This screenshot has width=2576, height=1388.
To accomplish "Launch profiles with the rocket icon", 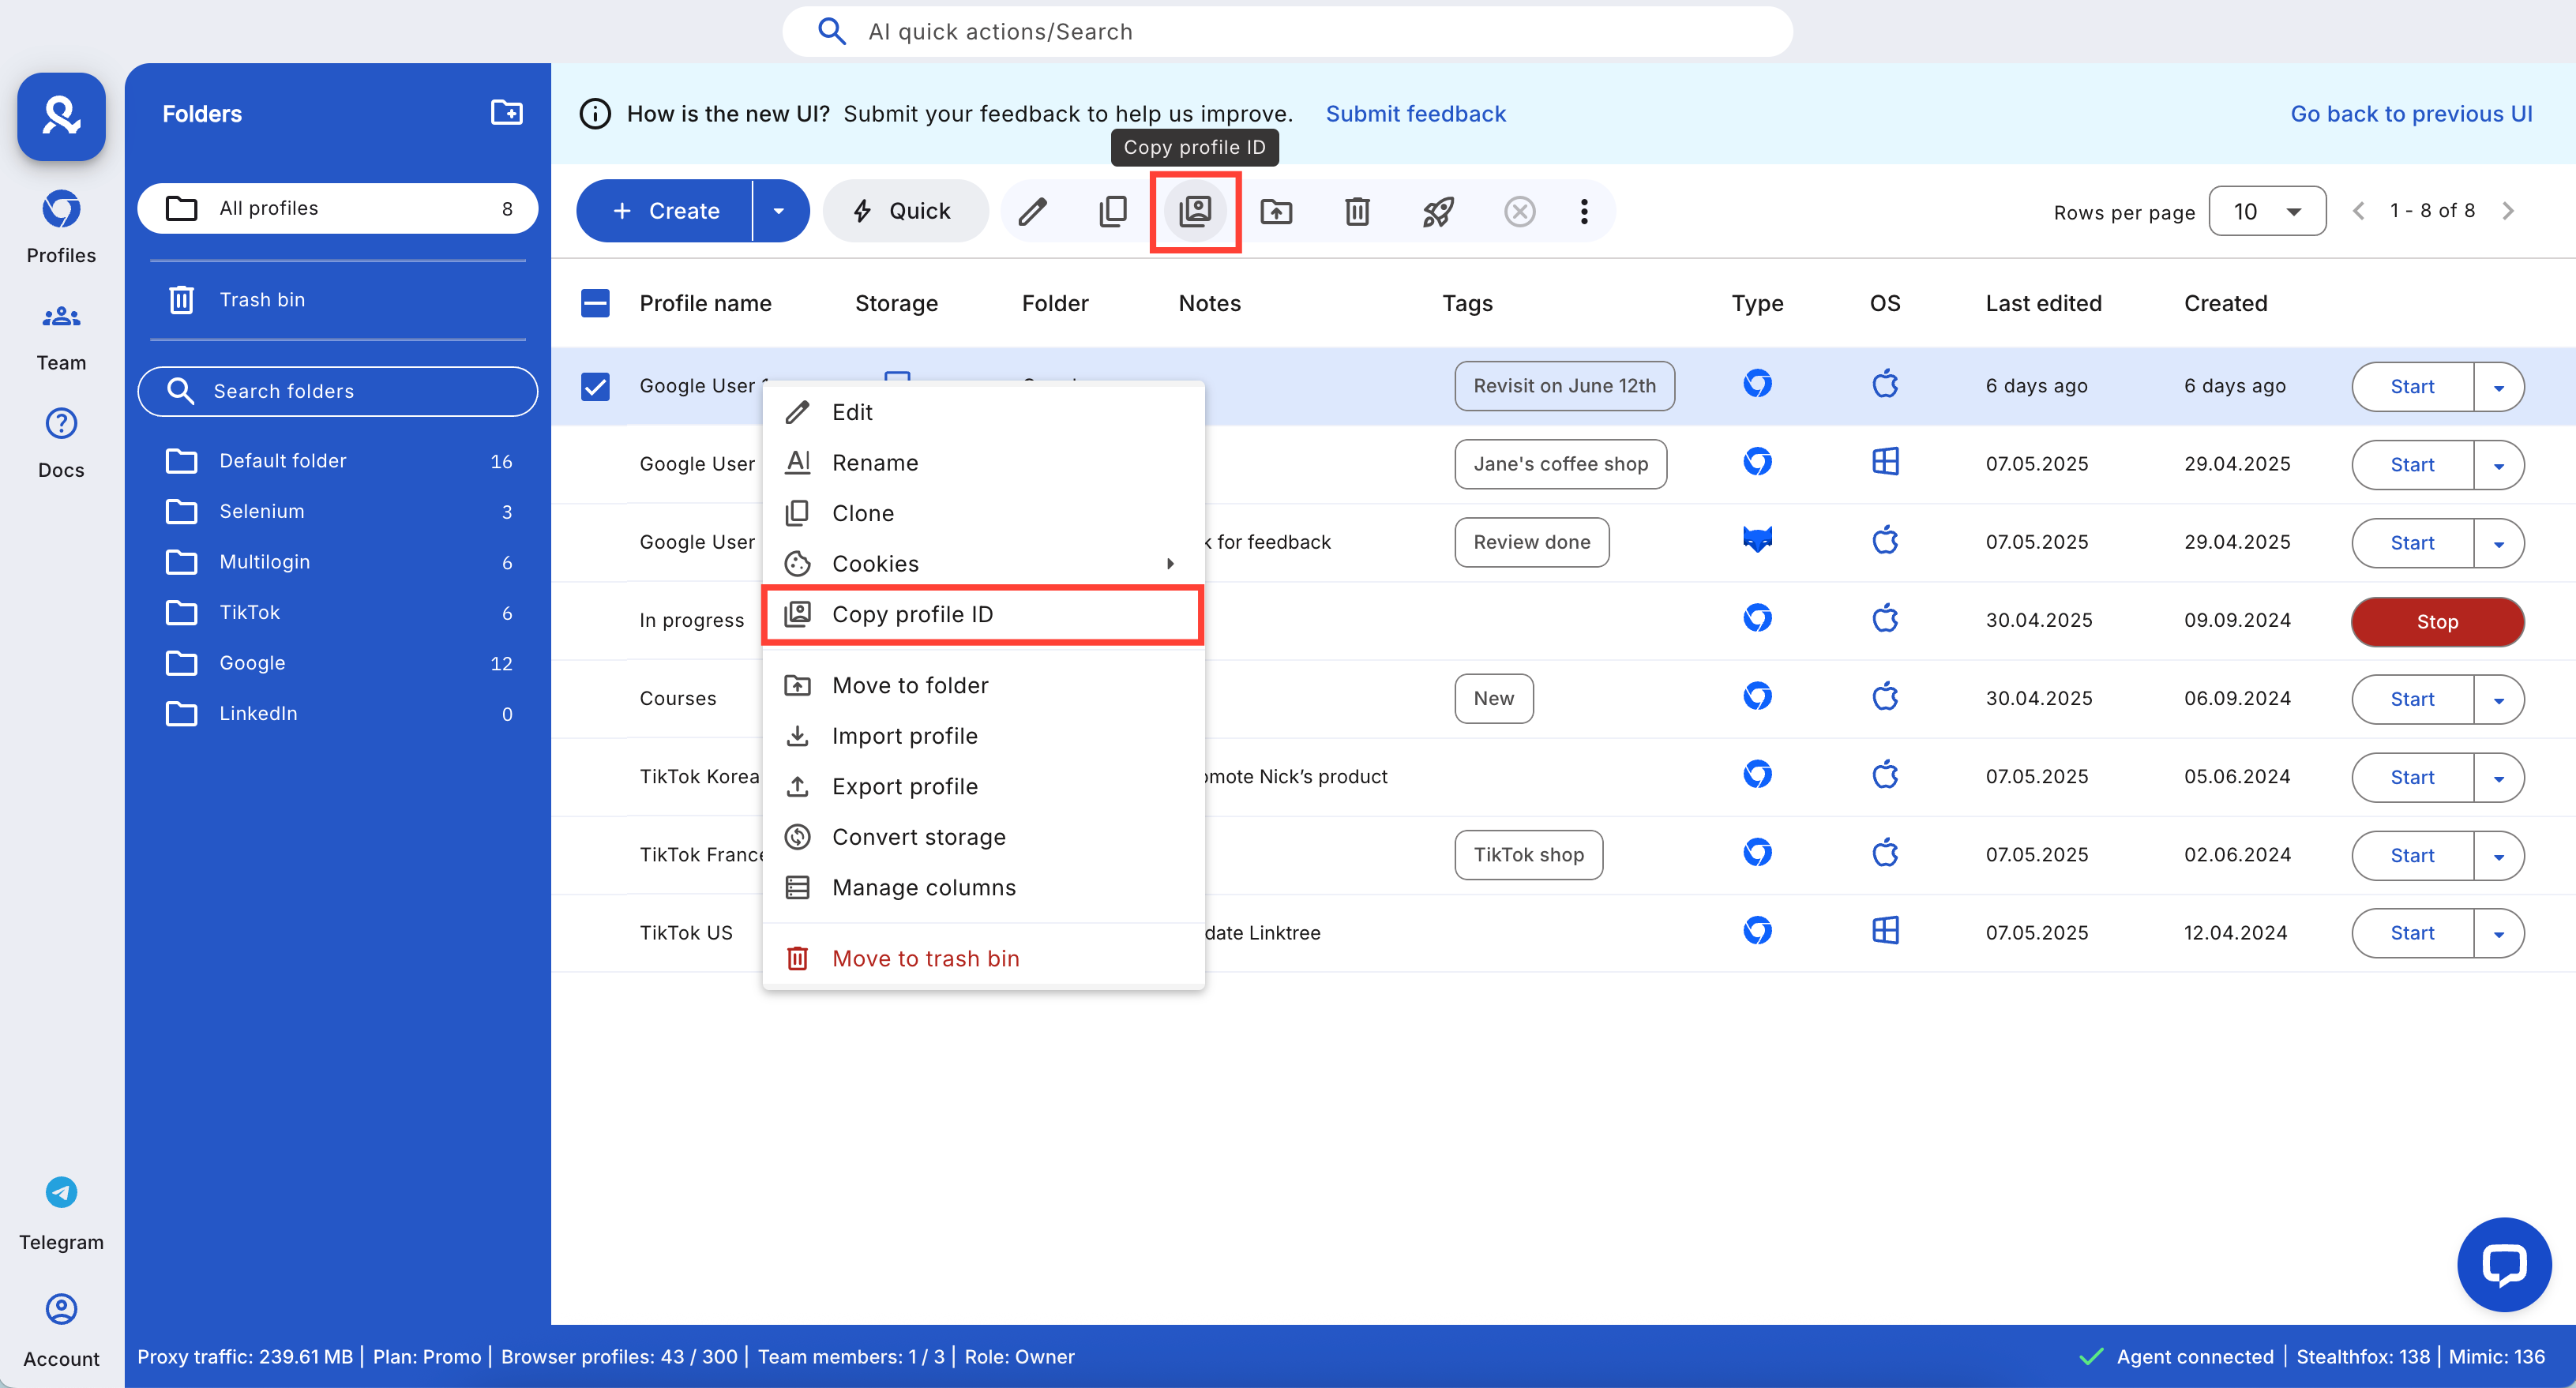I will pos(1438,211).
